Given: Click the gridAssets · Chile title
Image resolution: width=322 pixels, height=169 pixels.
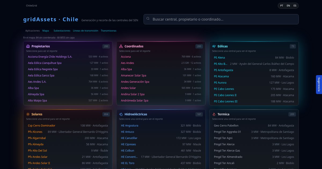Looking at the screenshot, I should [x=51, y=19].
